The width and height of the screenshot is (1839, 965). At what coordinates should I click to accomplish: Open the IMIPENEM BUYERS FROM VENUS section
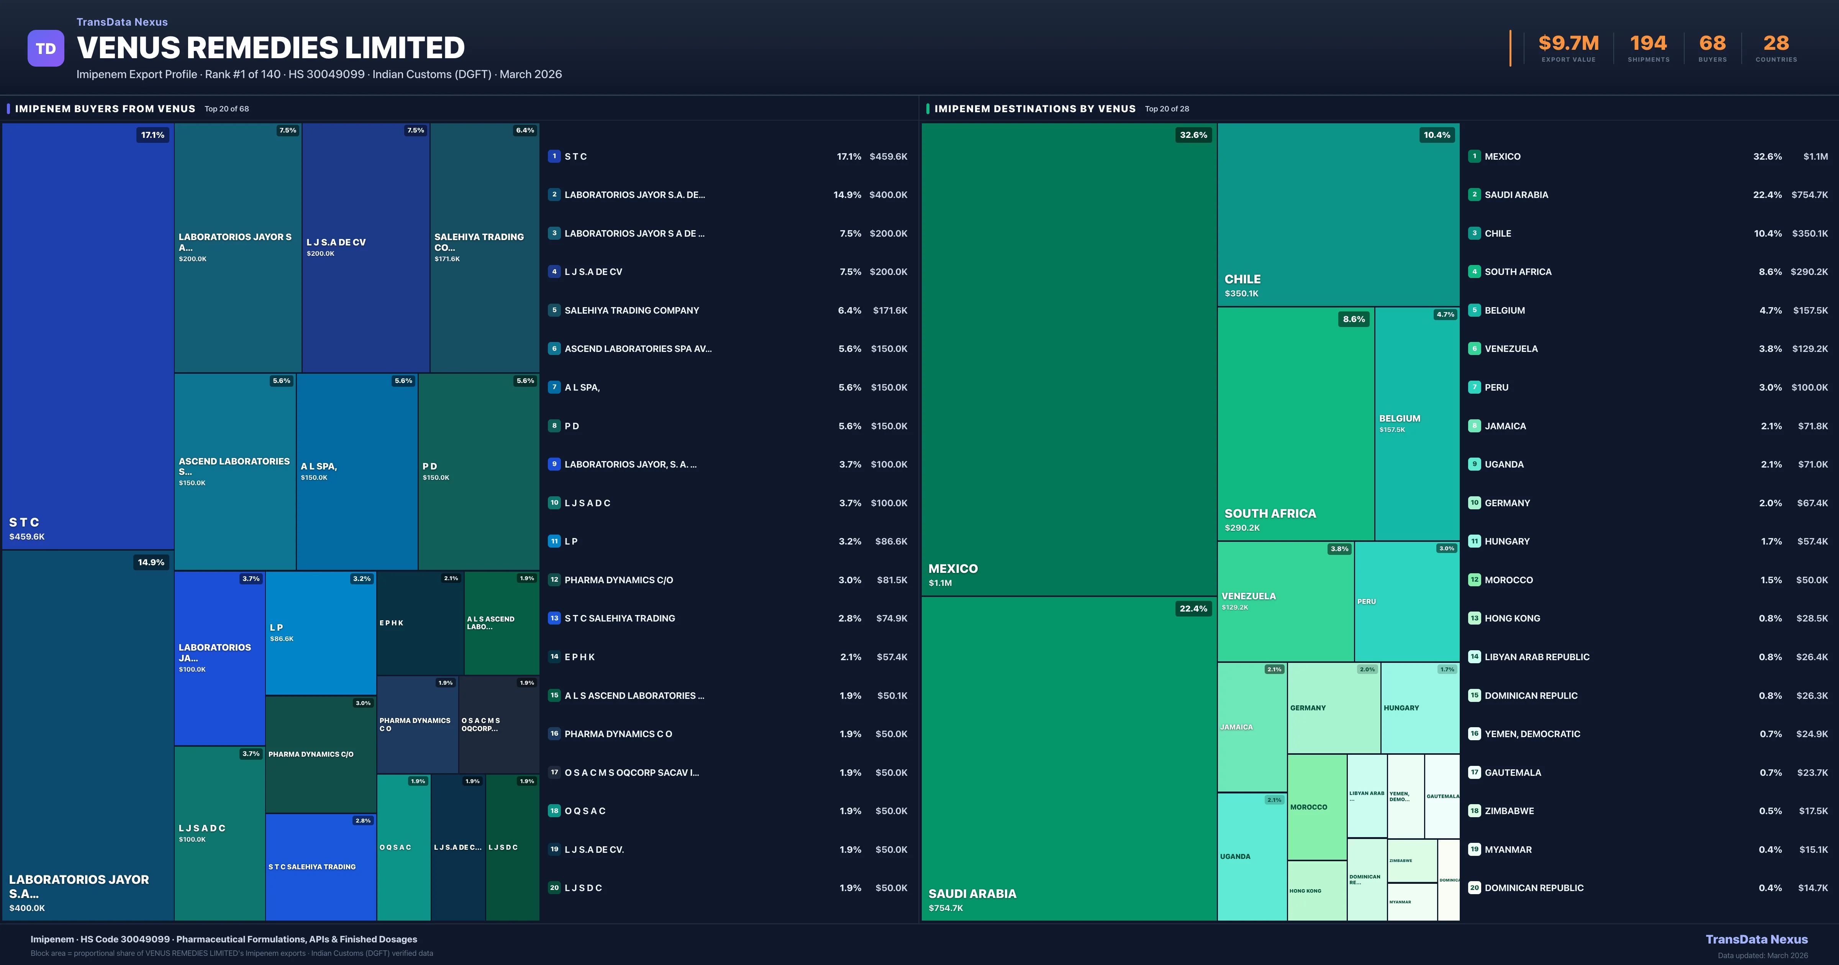(105, 108)
